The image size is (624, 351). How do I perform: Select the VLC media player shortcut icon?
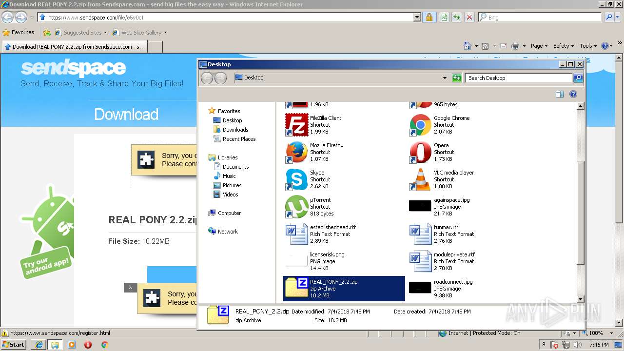[x=420, y=179]
